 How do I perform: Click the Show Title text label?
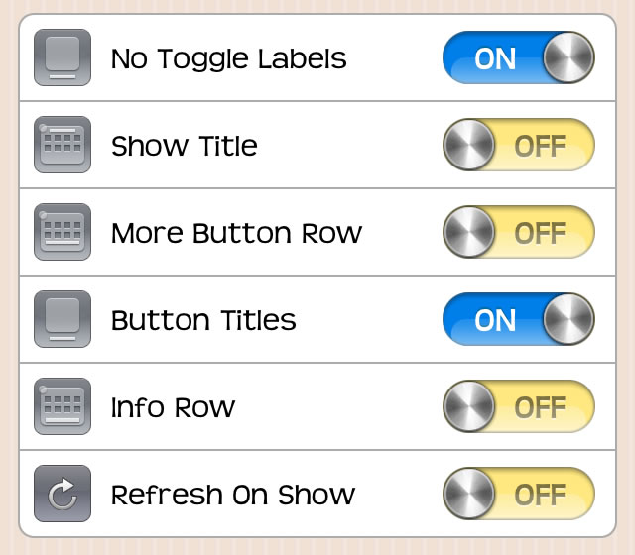coord(185,146)
